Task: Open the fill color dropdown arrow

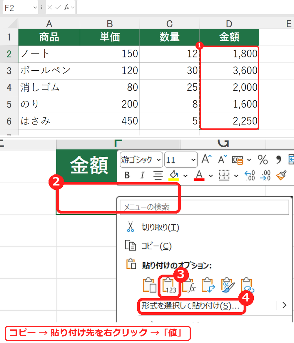Action: click(x=186, y=176)
